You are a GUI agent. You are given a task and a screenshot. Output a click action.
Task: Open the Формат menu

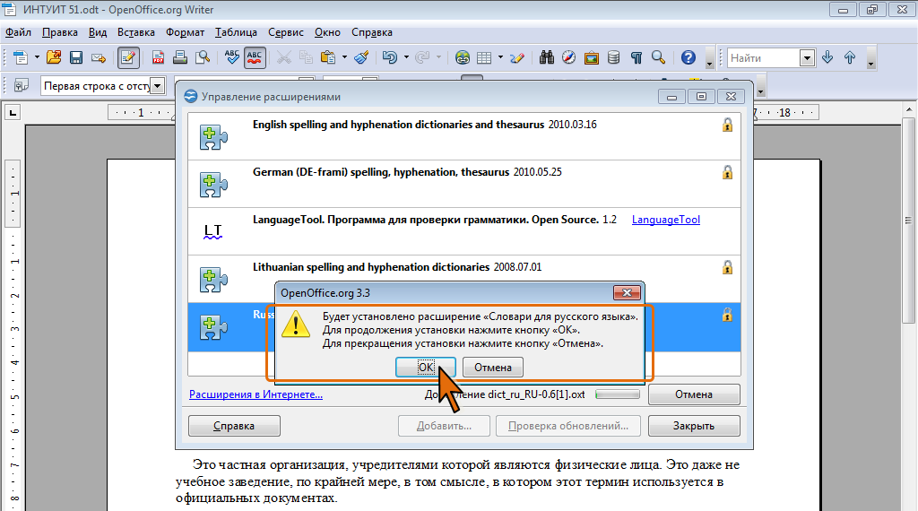point(185,32)
